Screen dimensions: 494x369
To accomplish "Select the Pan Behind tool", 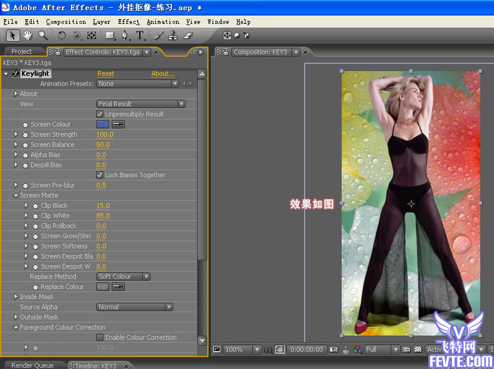I will tap(91, 35).
